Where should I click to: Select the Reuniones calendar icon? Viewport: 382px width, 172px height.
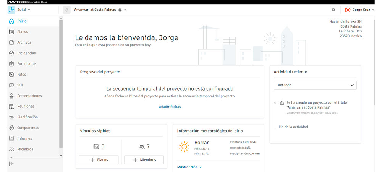coord(11,107)
